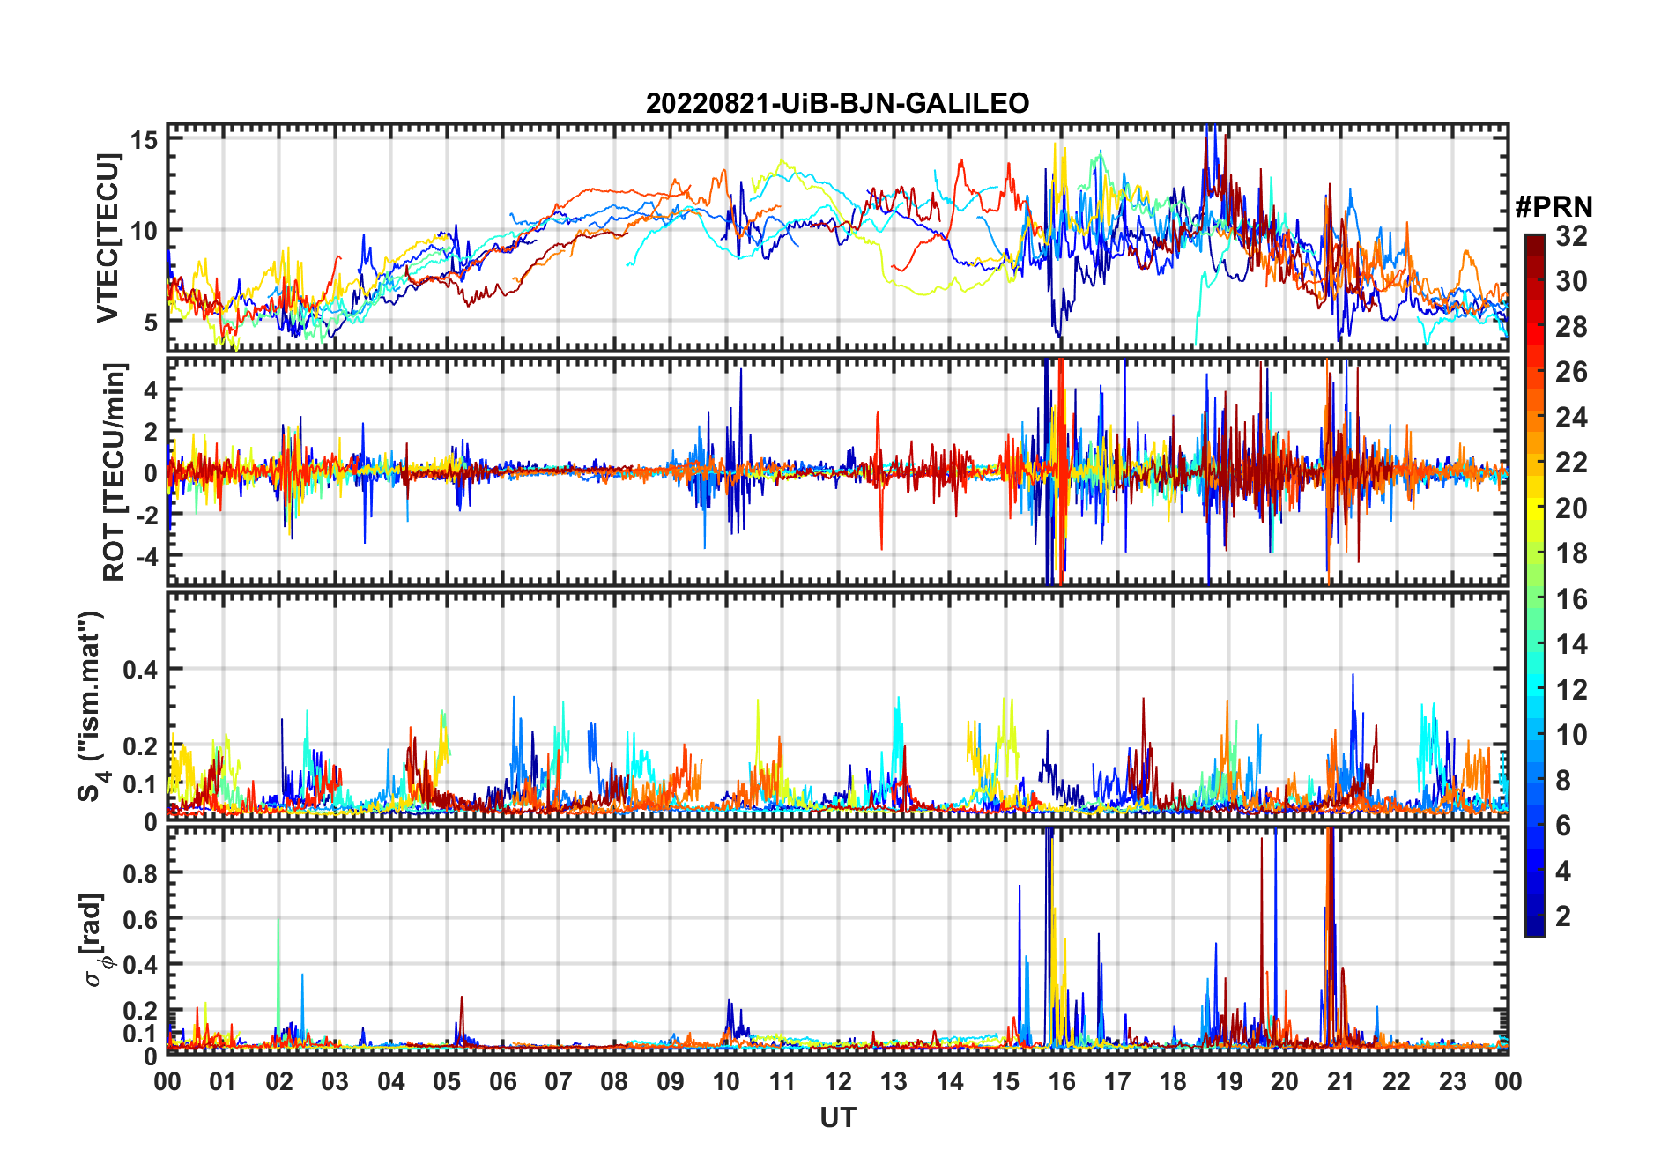Click x-axis tick label 01
Screen dimensions: 1676x1172
point(223,1081)
